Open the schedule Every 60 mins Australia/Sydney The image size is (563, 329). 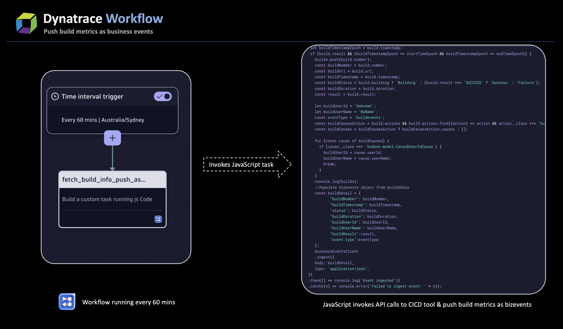tap(103, 120)
